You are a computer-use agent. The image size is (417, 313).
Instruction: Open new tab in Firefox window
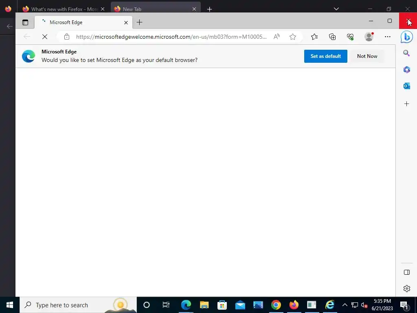[210, 9]
